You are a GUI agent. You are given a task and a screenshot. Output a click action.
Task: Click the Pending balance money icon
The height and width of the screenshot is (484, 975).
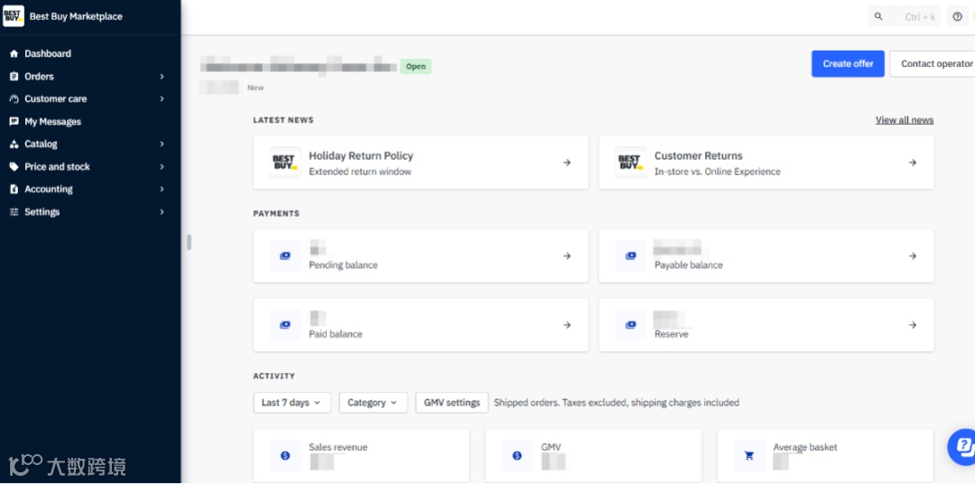(x=284, y=256)
